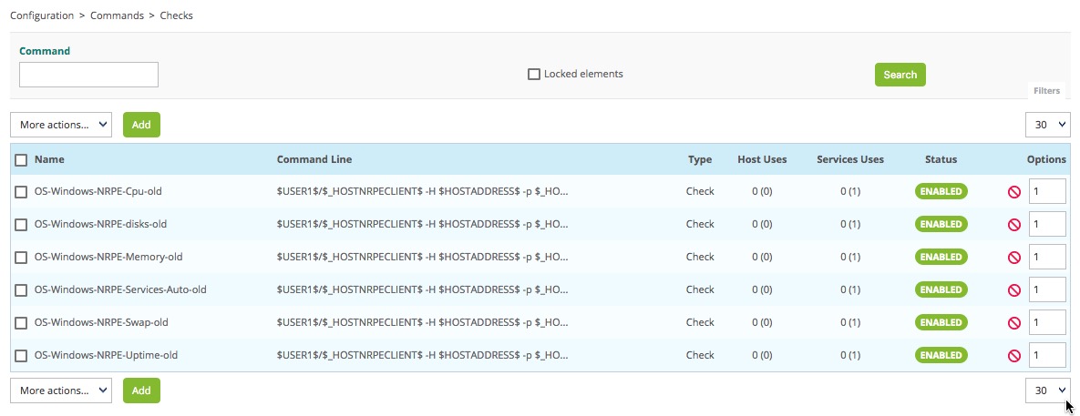Open the OS-Windows-NRPE-disks-old command link
This screenshot has width=1080, height=416.
coord(100,224)
